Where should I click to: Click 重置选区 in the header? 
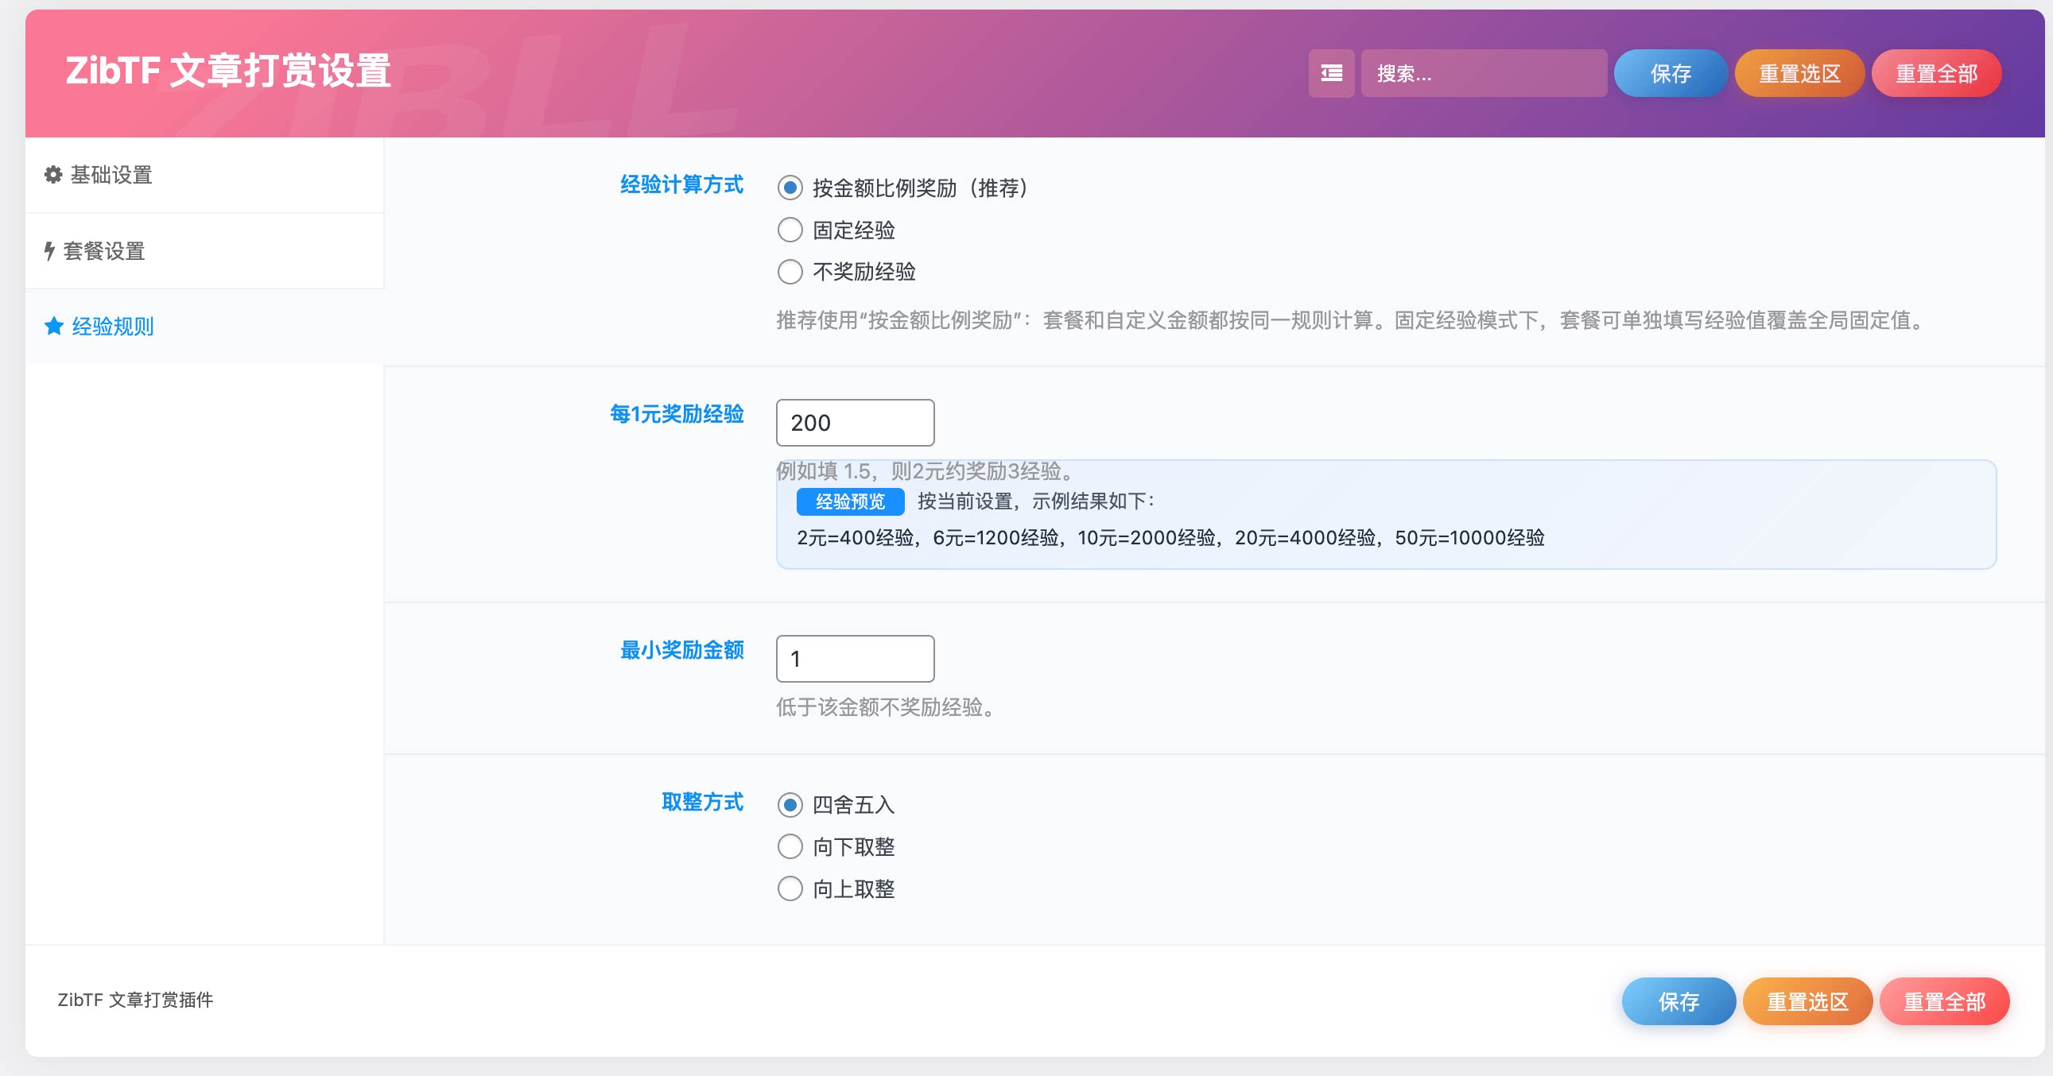[x=1799, y=72]
